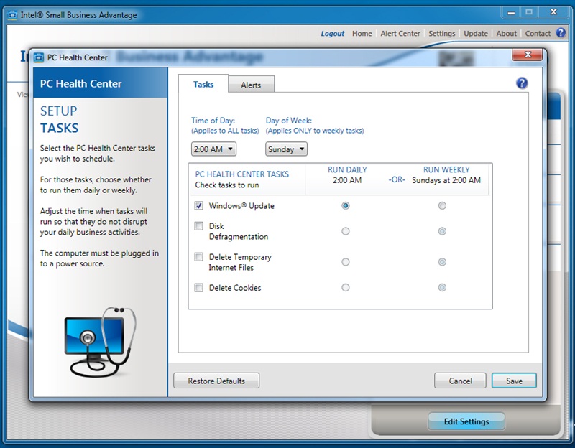
Task: Click Contact in the top navigation
Action: (x=538, y=33)
